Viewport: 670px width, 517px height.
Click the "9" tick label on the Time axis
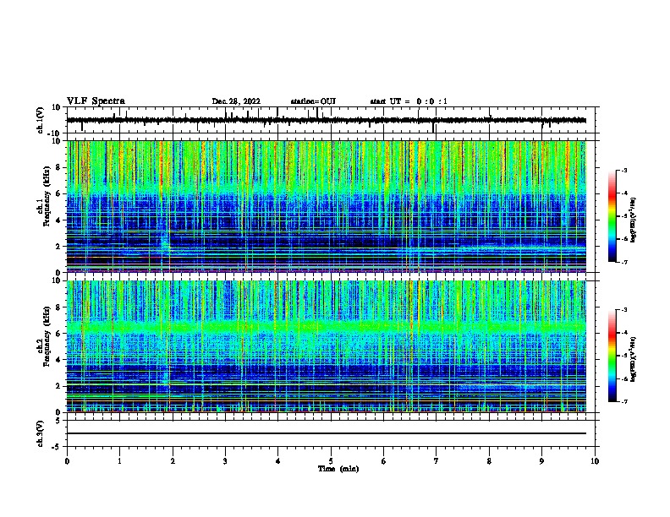tap(541, 461)
